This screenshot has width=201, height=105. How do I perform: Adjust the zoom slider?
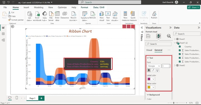click(x=174, y=103)
